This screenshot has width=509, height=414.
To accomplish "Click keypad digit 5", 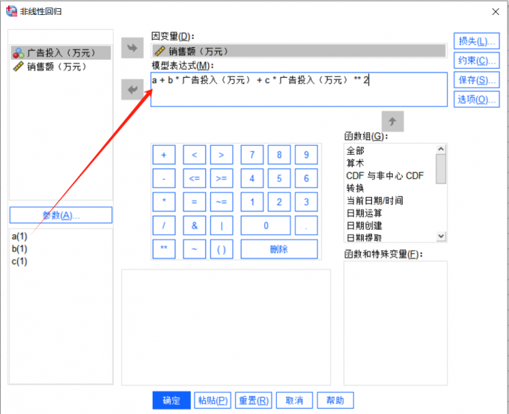I will point(279,178).
